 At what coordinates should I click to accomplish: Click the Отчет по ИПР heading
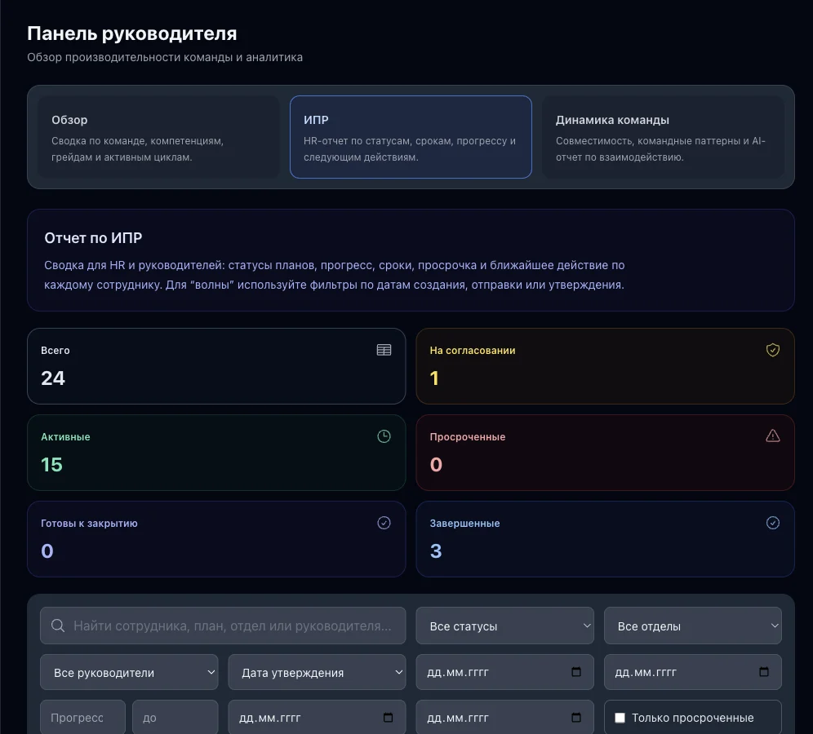point(93,238)
